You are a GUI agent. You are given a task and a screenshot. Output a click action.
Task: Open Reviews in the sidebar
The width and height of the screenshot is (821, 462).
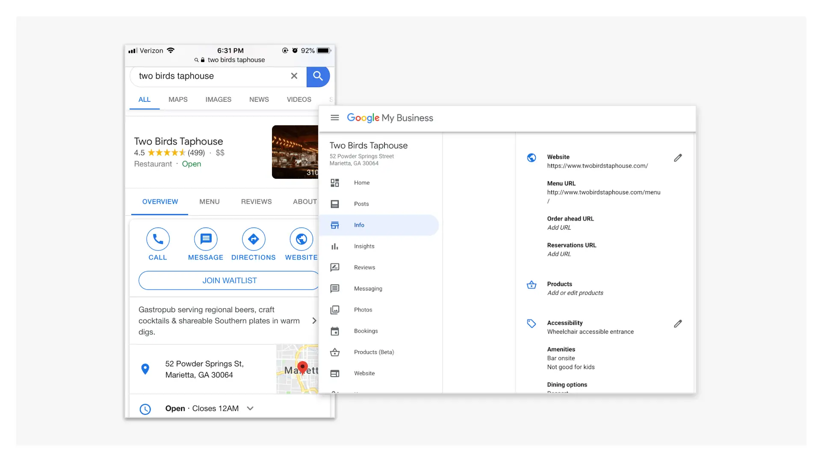364,267
